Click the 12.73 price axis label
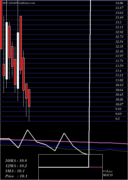 [119, 37]
